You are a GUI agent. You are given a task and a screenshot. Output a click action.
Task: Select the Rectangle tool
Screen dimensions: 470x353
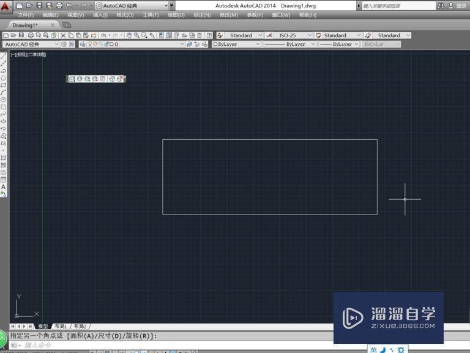3,86
